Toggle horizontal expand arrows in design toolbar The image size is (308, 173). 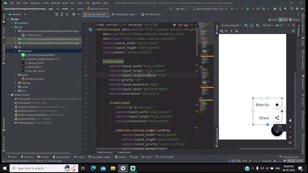pyautogui.click(x=226, y=31)
